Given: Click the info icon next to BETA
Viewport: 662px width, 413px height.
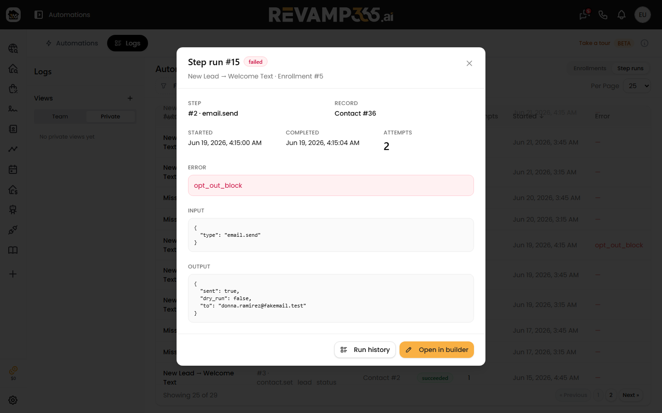Looking at the screenshot, I should (645, 43).
